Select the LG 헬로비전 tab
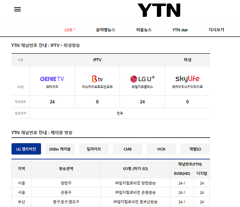This screenshot has height=207, width=240. pyautogui.click(x=26, y=149)
